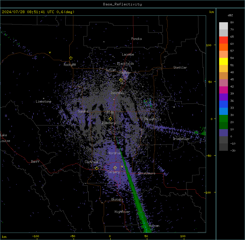Select the Lacombe city label

(x=128, y=54)
